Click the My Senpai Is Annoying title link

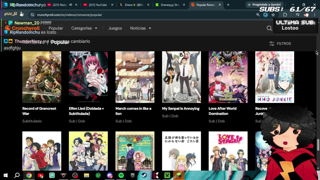(181, 108)
